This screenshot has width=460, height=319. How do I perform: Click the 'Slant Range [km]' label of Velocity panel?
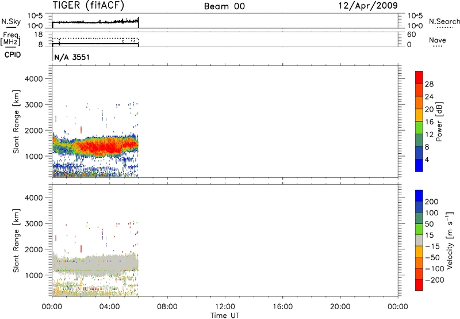tap(16, 241)
